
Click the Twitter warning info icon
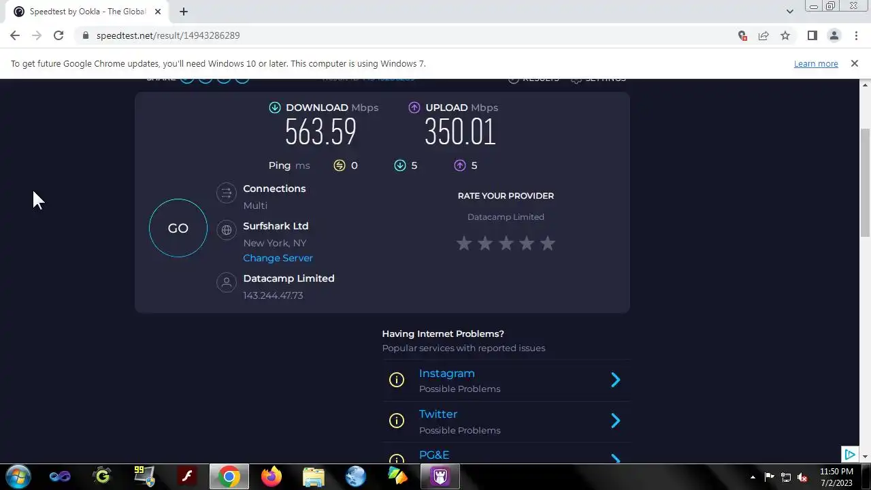[x=397, y=421]
